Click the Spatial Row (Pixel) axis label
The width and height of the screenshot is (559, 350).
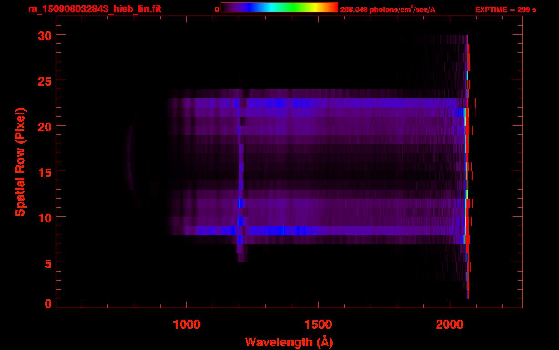tap(20, 162)
